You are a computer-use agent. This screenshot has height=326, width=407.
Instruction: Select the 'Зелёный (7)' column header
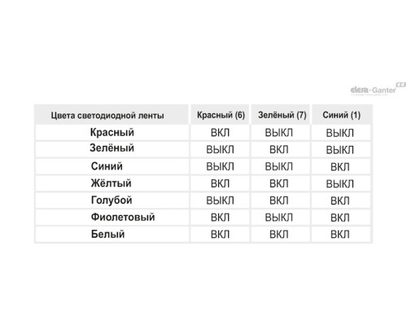click(x=282, y=115)
